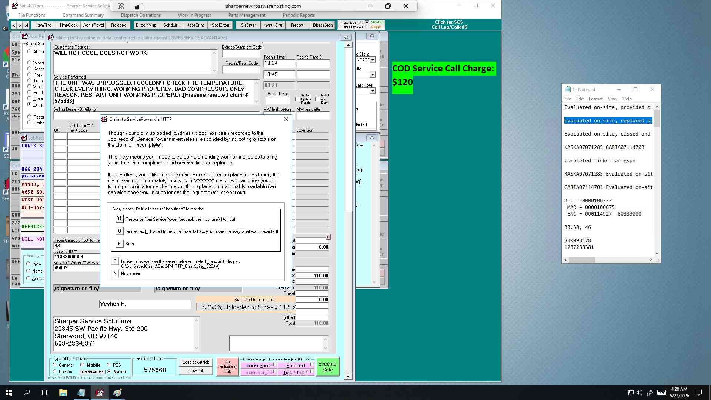
Task: Select the Generic form type radio button
Action: [x=55, y=365]
